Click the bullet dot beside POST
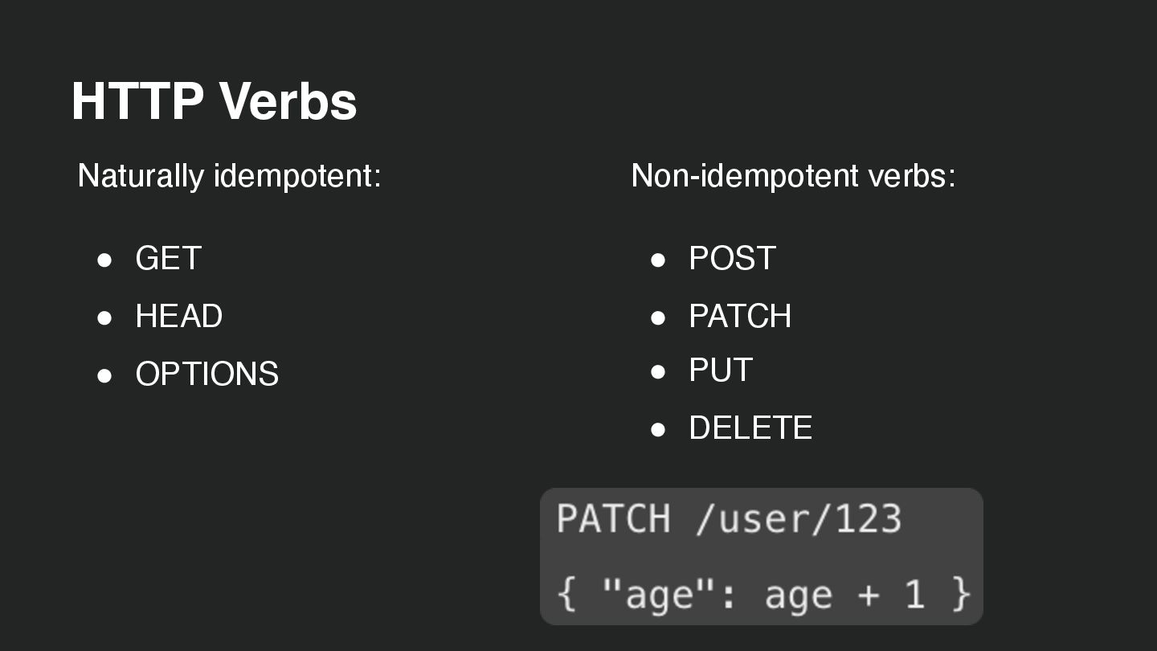 (658, 260)
